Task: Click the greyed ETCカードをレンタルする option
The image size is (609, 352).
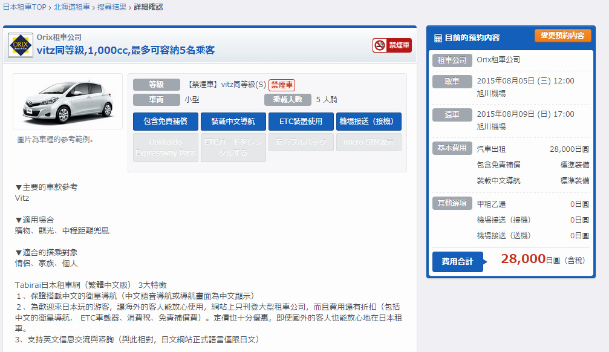Action: pyautogui.click(x=233, y=147)
